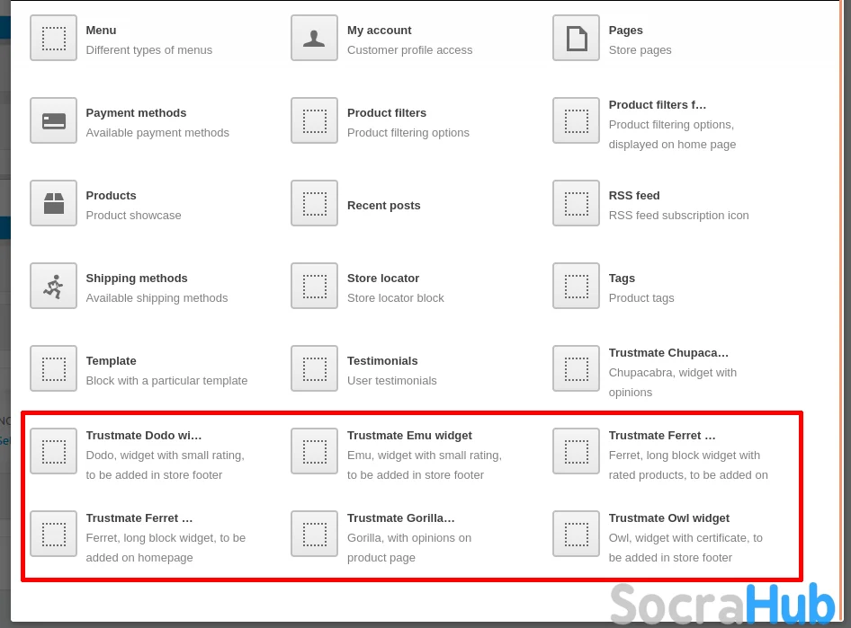Click the Payment methods card icon
The image size is (851, 628).
point(53,120)
